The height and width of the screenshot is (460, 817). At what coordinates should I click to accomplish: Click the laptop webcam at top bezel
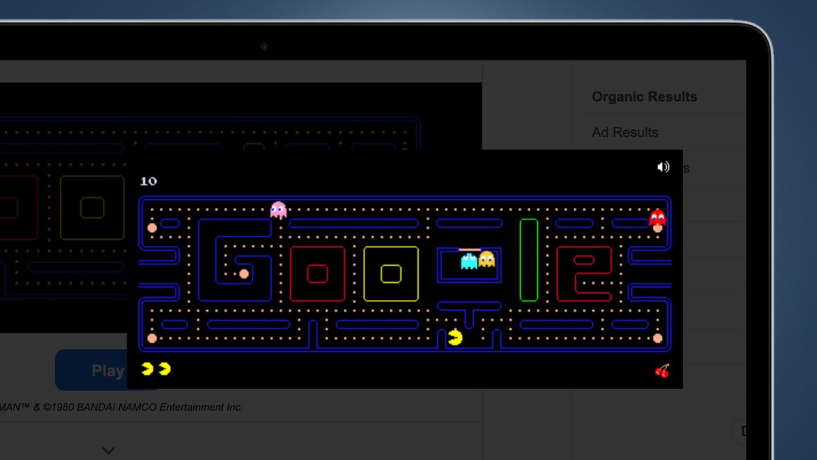pos(264,47)
